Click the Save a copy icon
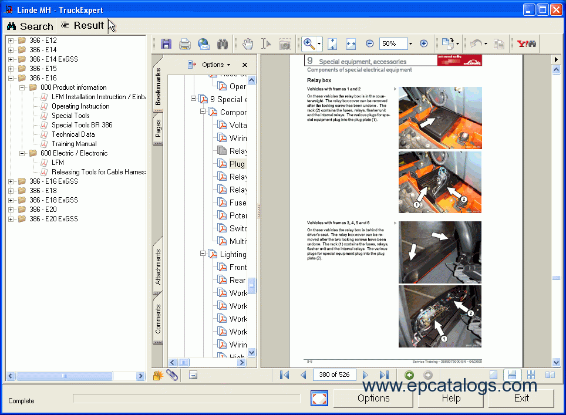The image size is (566, 415). coord(166,44)
